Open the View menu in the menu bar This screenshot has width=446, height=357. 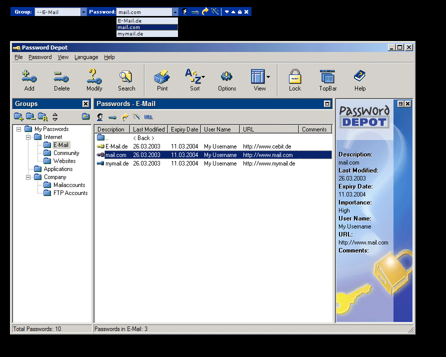(63, 57)
